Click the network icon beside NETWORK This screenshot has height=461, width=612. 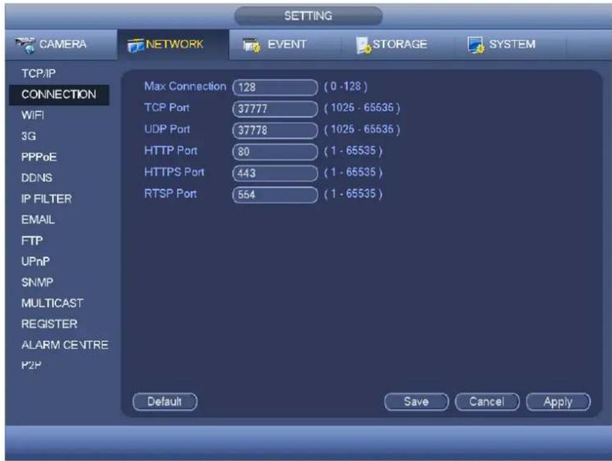point(136,45)
